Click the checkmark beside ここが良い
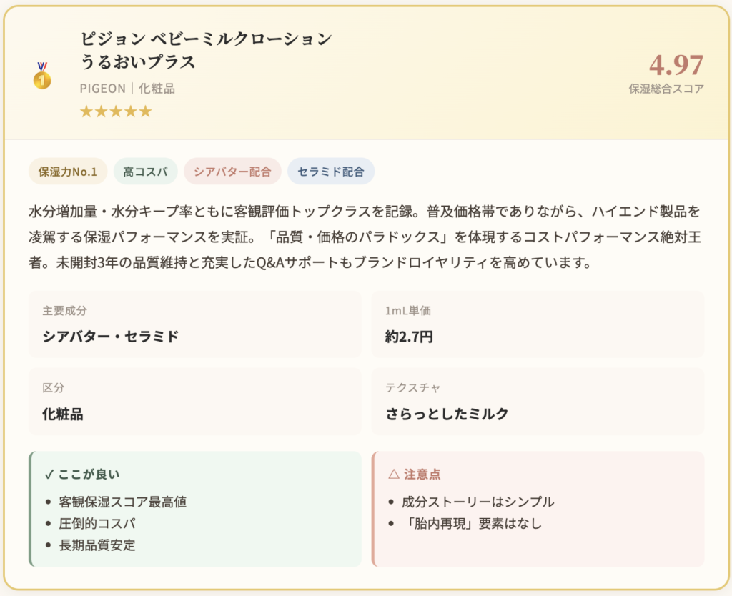Viewport: 732px width, 596px height. (x=49, y=474)
